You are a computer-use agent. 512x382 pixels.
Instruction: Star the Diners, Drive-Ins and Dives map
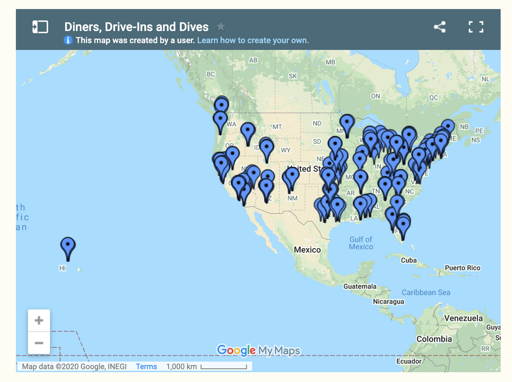pos(220,26)
